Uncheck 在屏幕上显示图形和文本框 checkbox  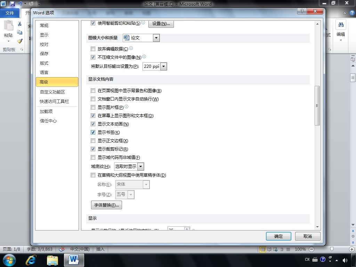coord(93,115)
